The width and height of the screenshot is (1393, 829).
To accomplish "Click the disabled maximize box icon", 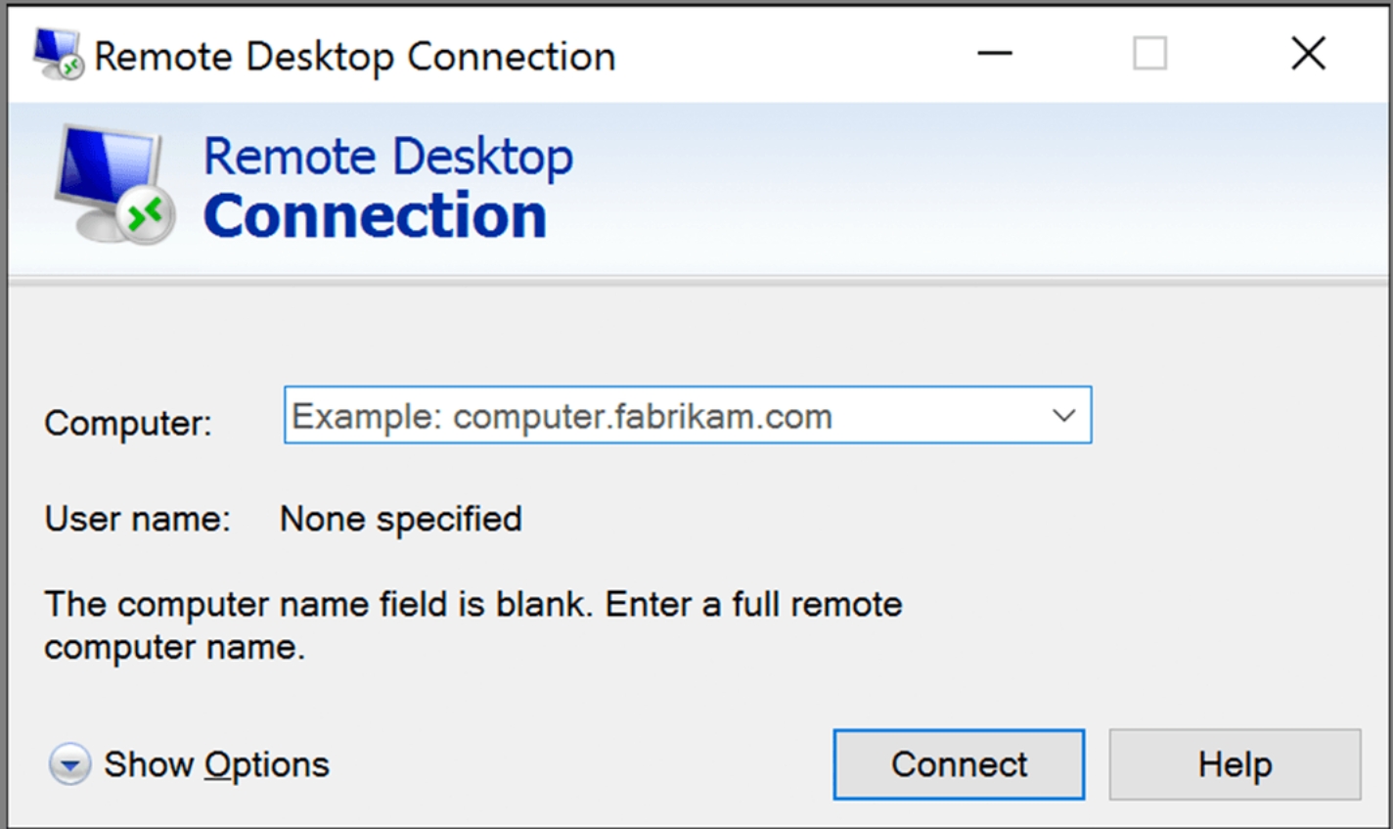I will (1149, 54).
